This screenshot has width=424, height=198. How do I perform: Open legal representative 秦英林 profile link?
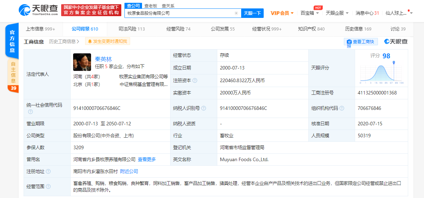pyautogui.click(x=103, y=59)
